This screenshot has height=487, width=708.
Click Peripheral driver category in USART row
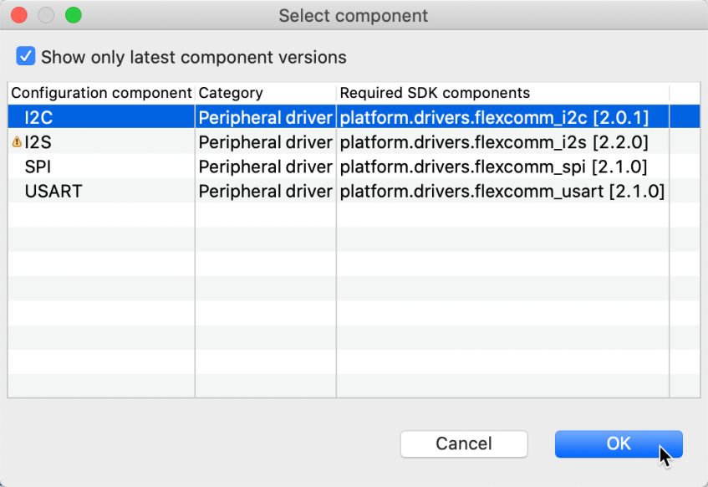[265, 192]
